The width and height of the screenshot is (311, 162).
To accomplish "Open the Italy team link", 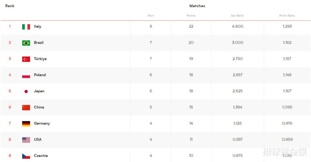I will (38, 26).
